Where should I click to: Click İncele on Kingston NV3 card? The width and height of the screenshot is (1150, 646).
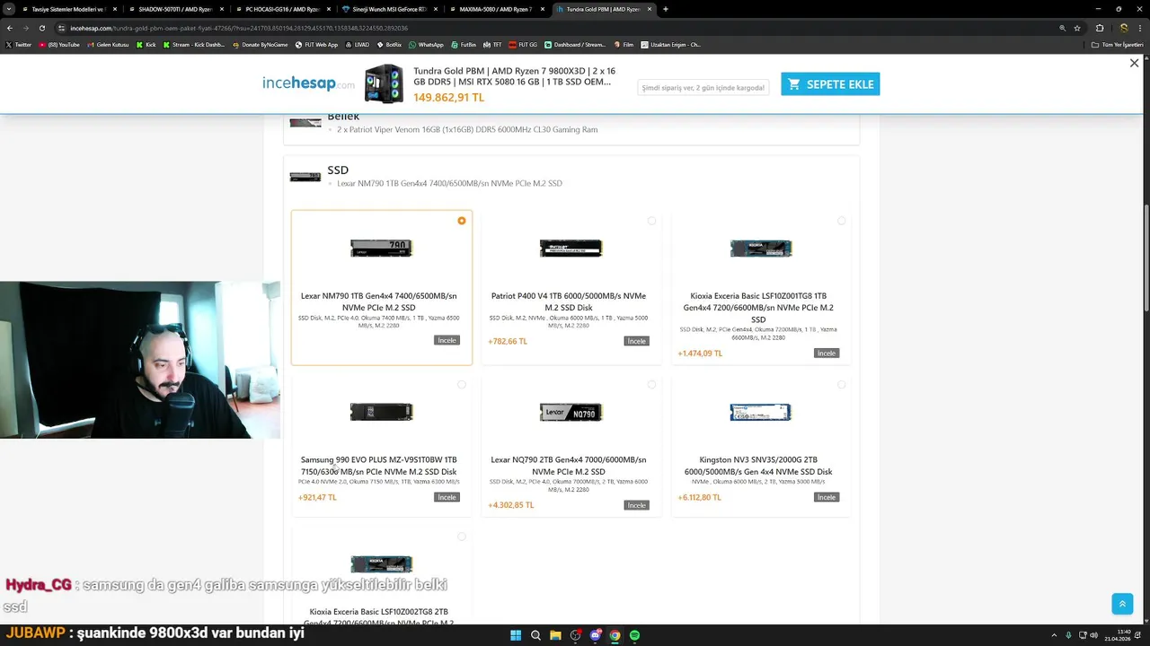[x=827, y=497]
